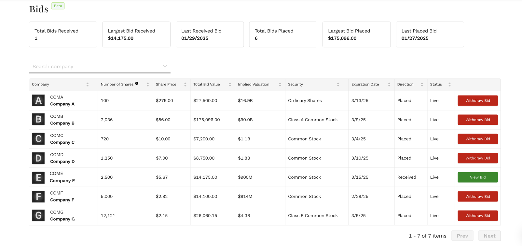Viewport: 522px width, 246px height.
Task: Click the Company G name text
Action: (62, 219)
